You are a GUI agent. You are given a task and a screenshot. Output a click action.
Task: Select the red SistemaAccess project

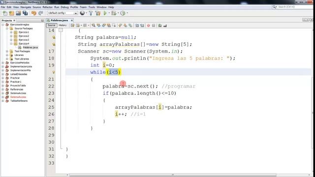point(18,97)
